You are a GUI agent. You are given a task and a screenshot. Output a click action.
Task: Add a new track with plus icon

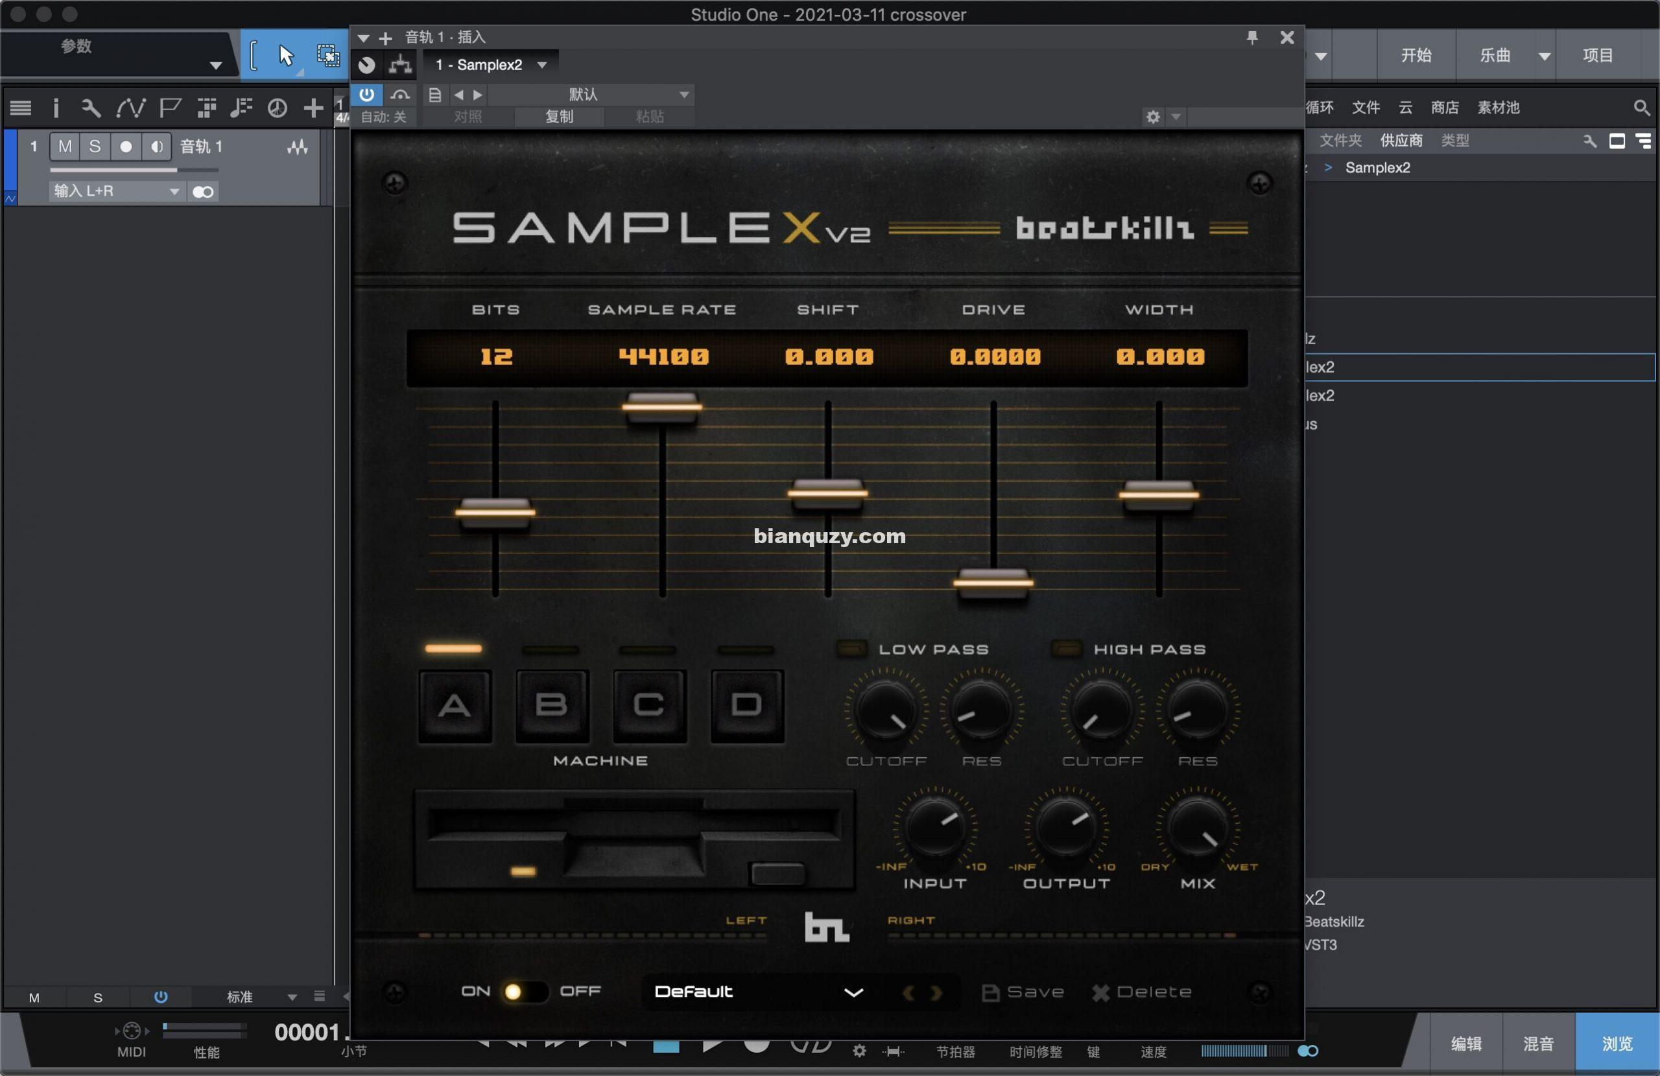(x=313, y=108)
